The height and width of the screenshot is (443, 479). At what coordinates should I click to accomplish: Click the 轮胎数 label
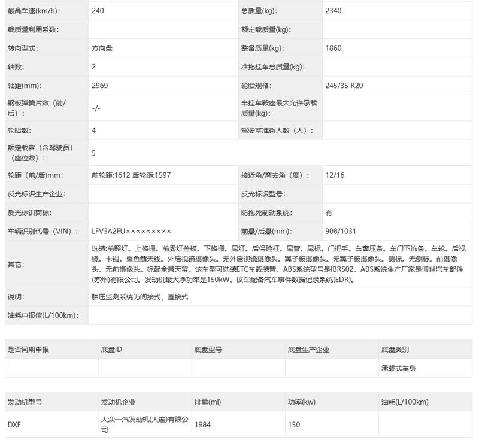[x=19, y=131]
